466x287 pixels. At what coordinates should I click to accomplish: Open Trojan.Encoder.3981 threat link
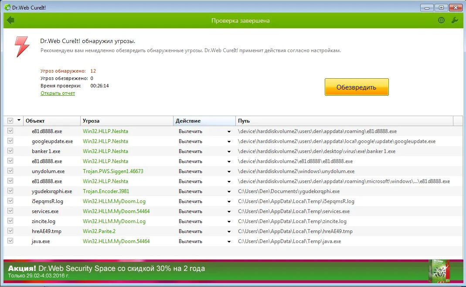[x=106, y=191]
